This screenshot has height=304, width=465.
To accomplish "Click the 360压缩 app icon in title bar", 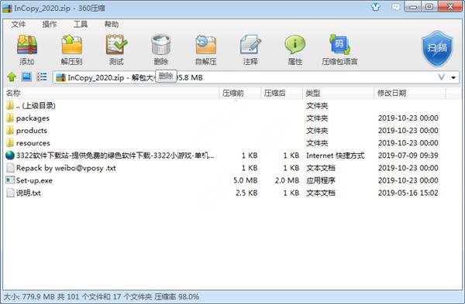I will pyautogui.click(x=7, y=8).
